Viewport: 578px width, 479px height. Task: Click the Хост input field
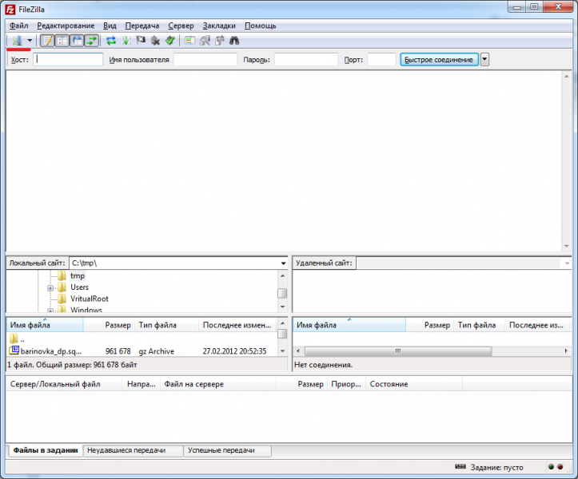coord(69,59)
